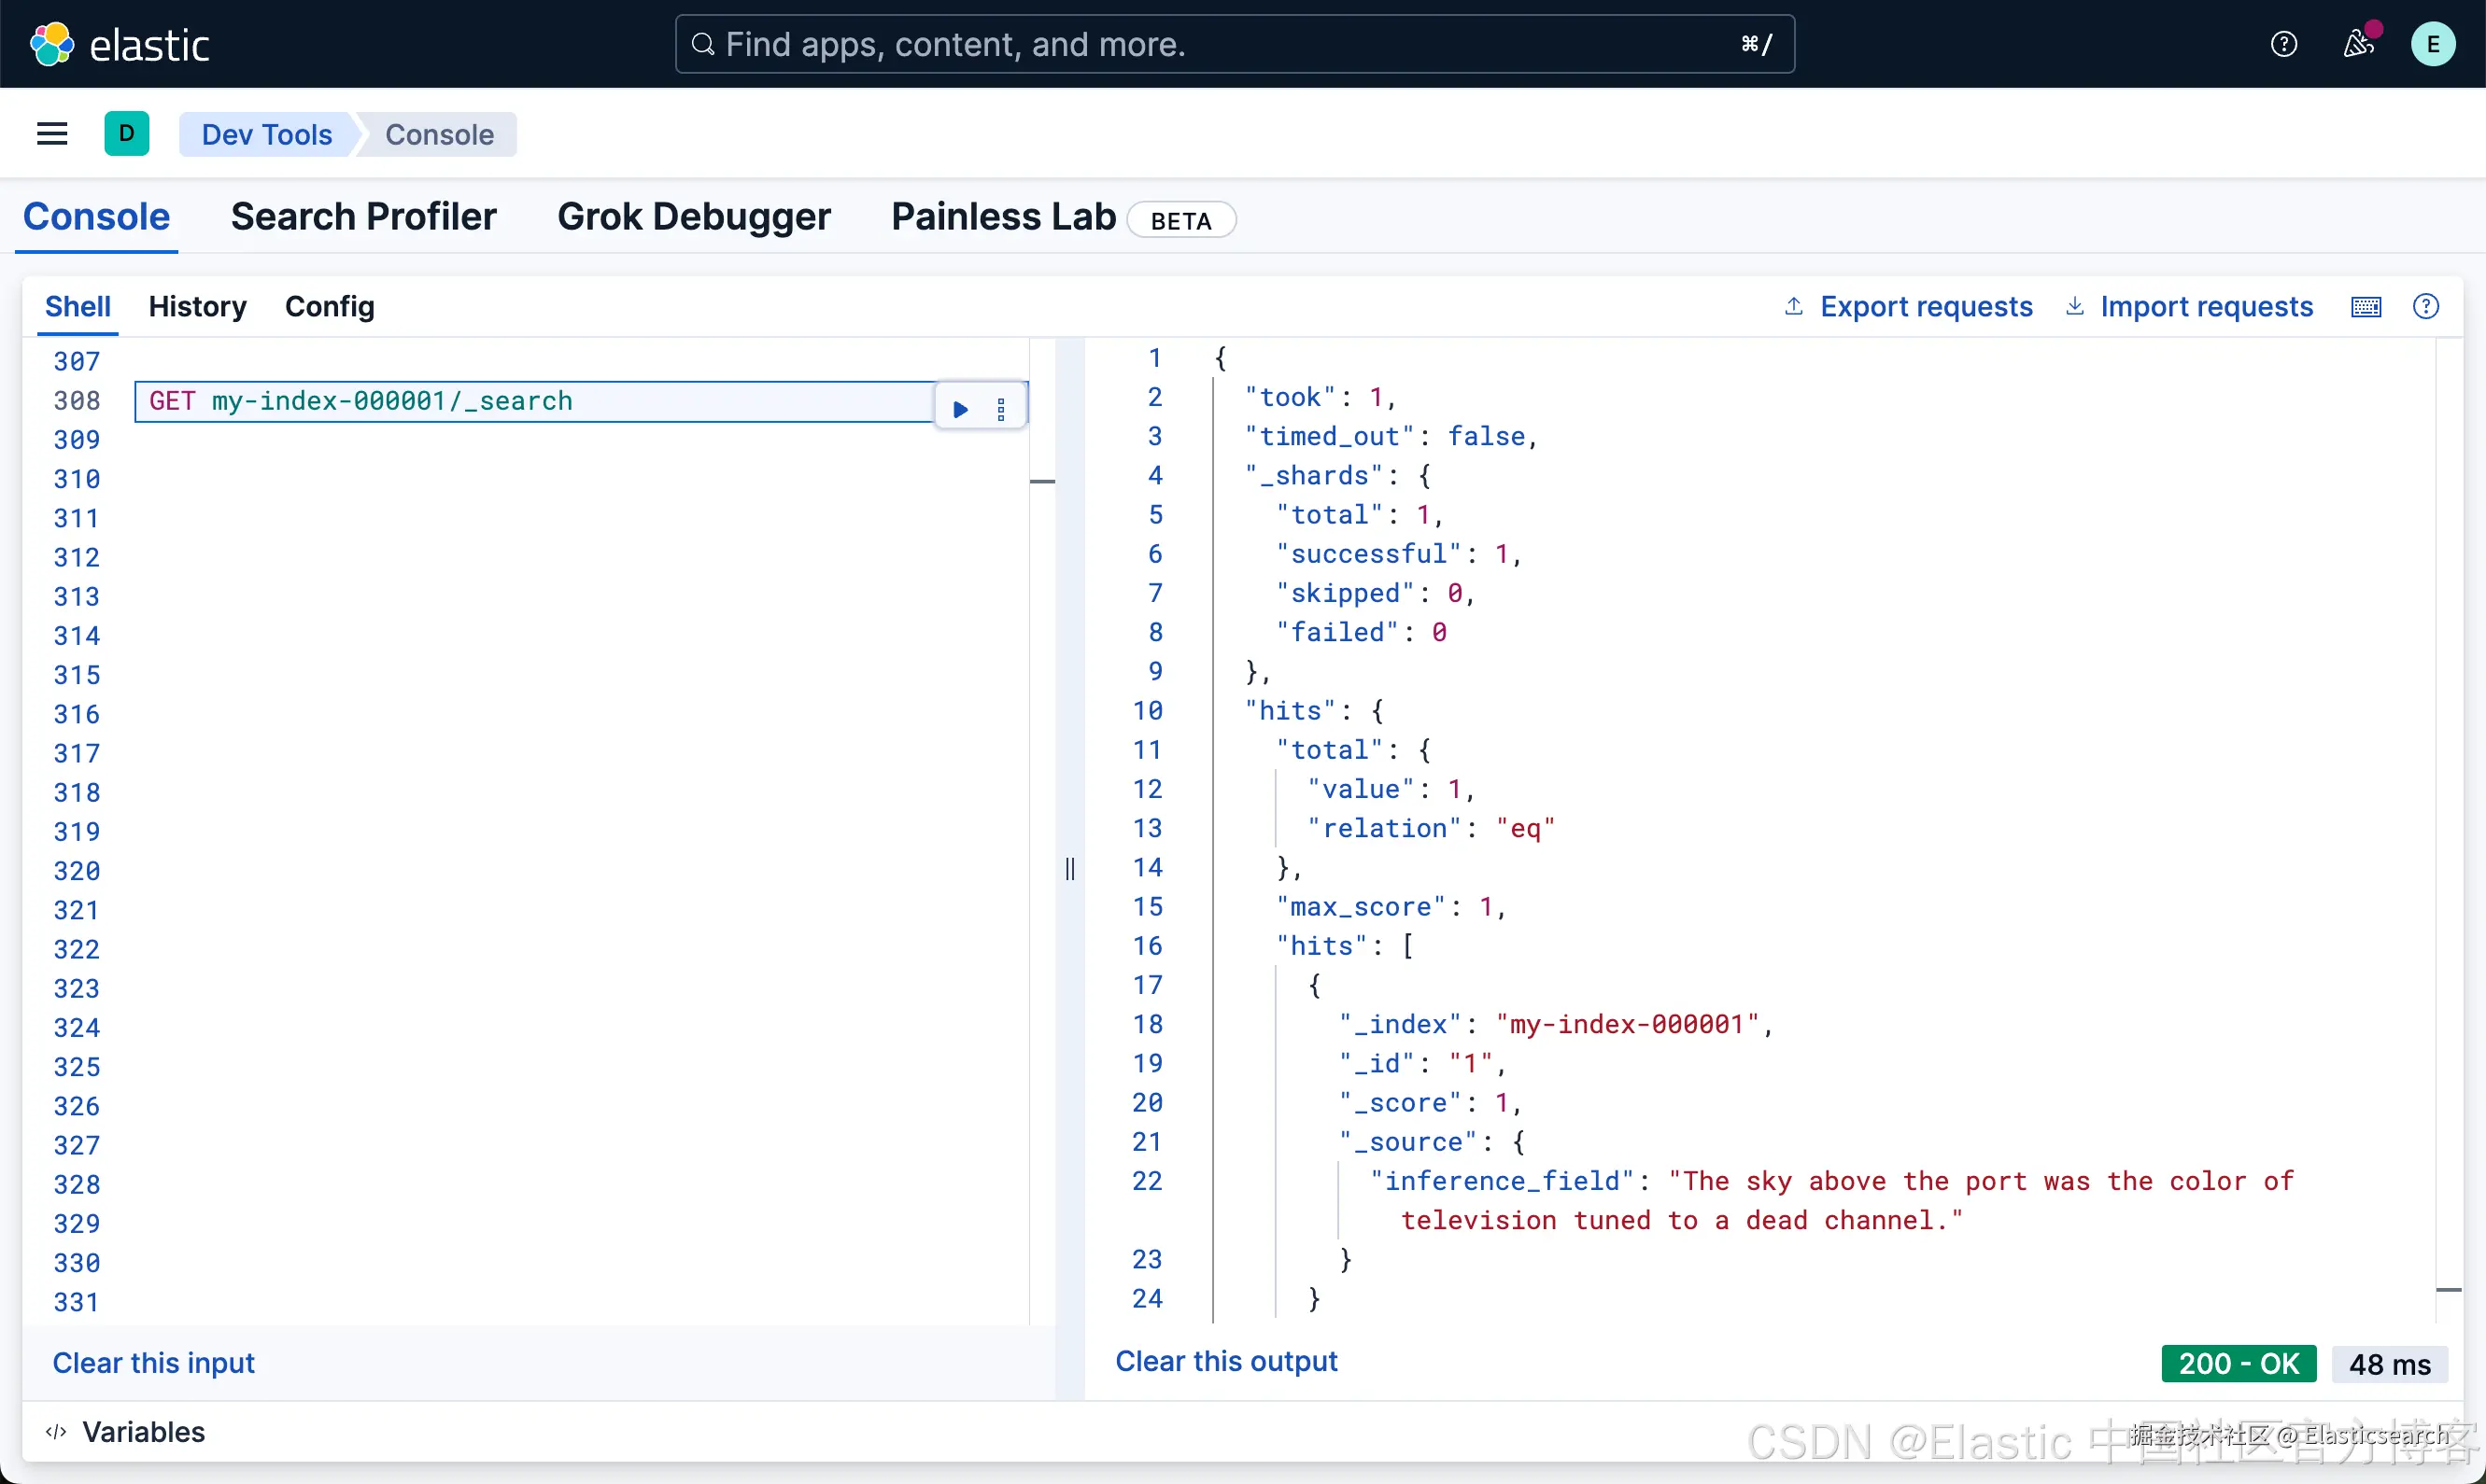
Task: Open the hamburger navigation menu
Action: click(x=52, y=134)
